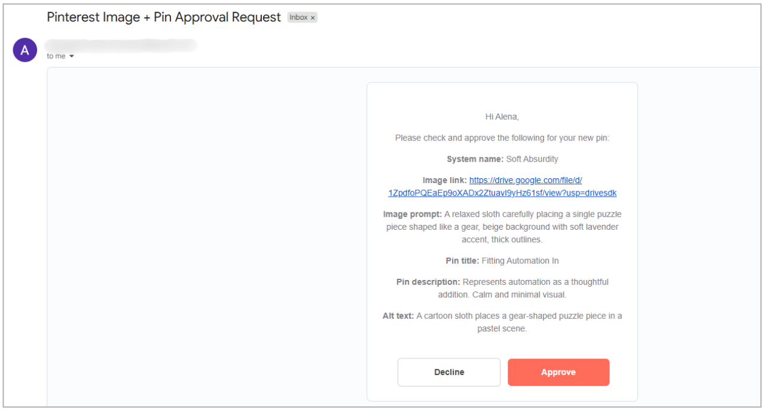
Task: Approve the pin request
Action: tap(558, 372)
